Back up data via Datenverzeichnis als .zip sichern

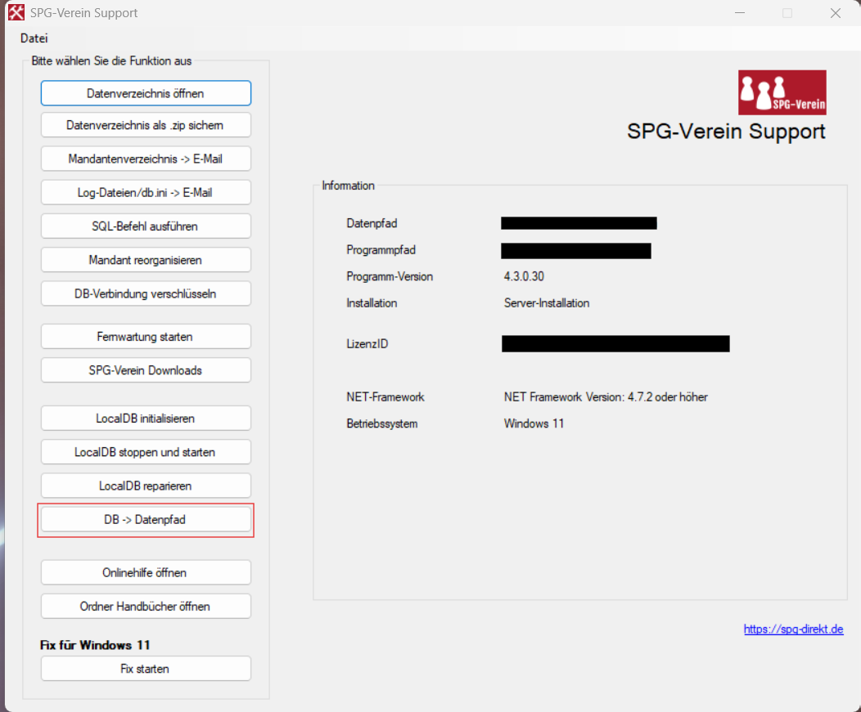pyautogui.click(x=146, y=125)
